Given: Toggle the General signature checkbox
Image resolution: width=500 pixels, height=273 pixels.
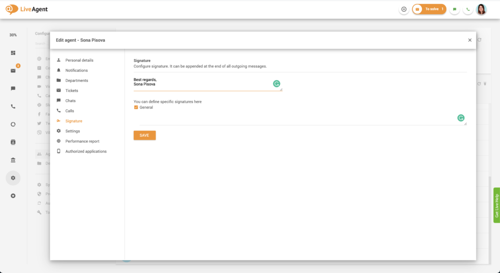Looking at the screenshot, I should [136, 107].
